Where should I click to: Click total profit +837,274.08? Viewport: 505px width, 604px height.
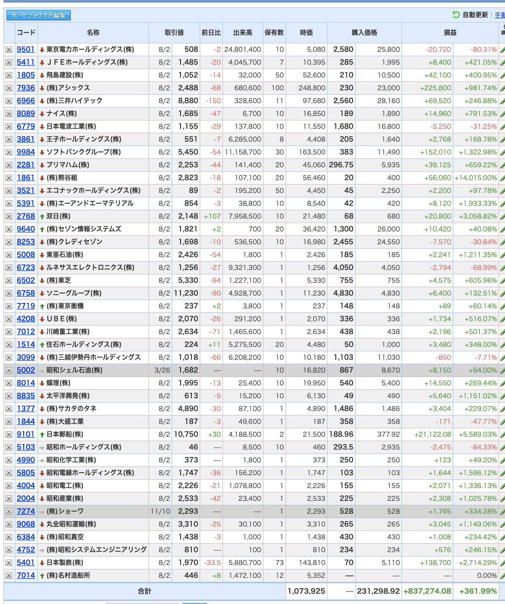(427, 591)
